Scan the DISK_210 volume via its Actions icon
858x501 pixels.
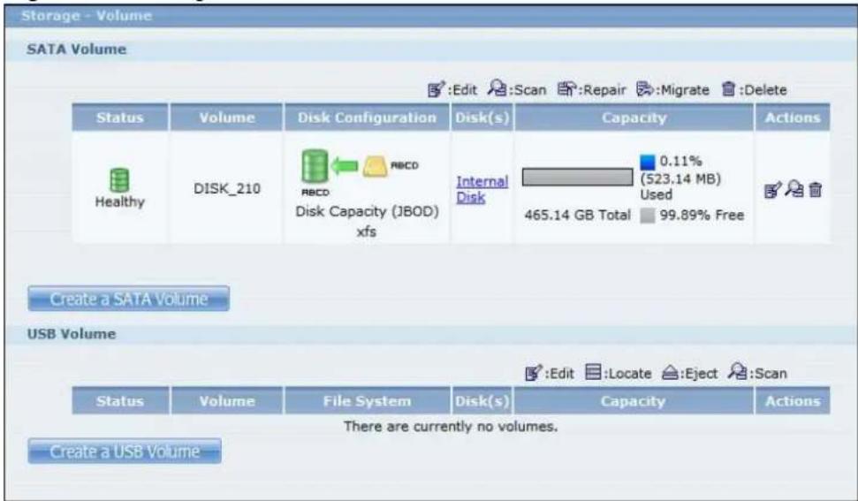pos(794,189)
